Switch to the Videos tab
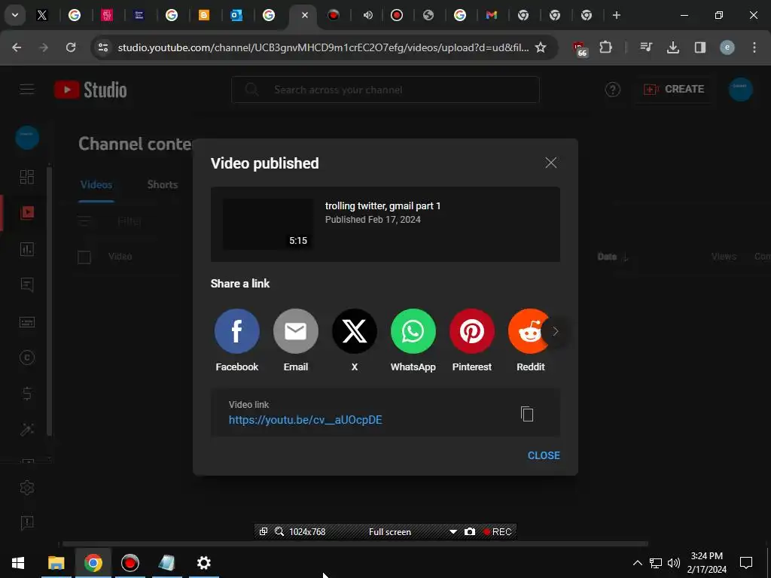Image resolution: width=771 pixels, height=578 pixels. click(x=96, y=185)
